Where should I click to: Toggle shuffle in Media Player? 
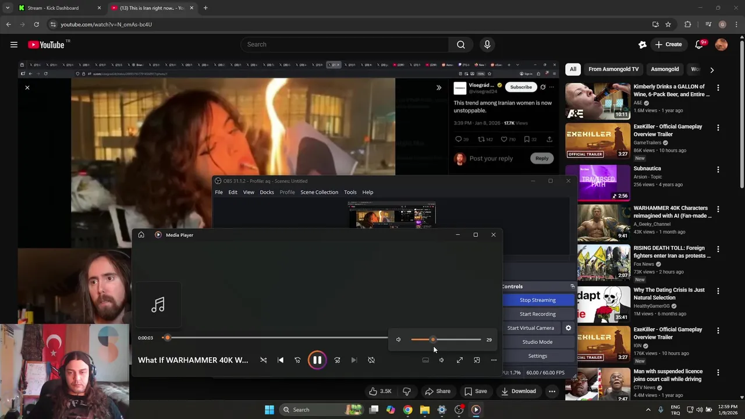click(264, 360)
